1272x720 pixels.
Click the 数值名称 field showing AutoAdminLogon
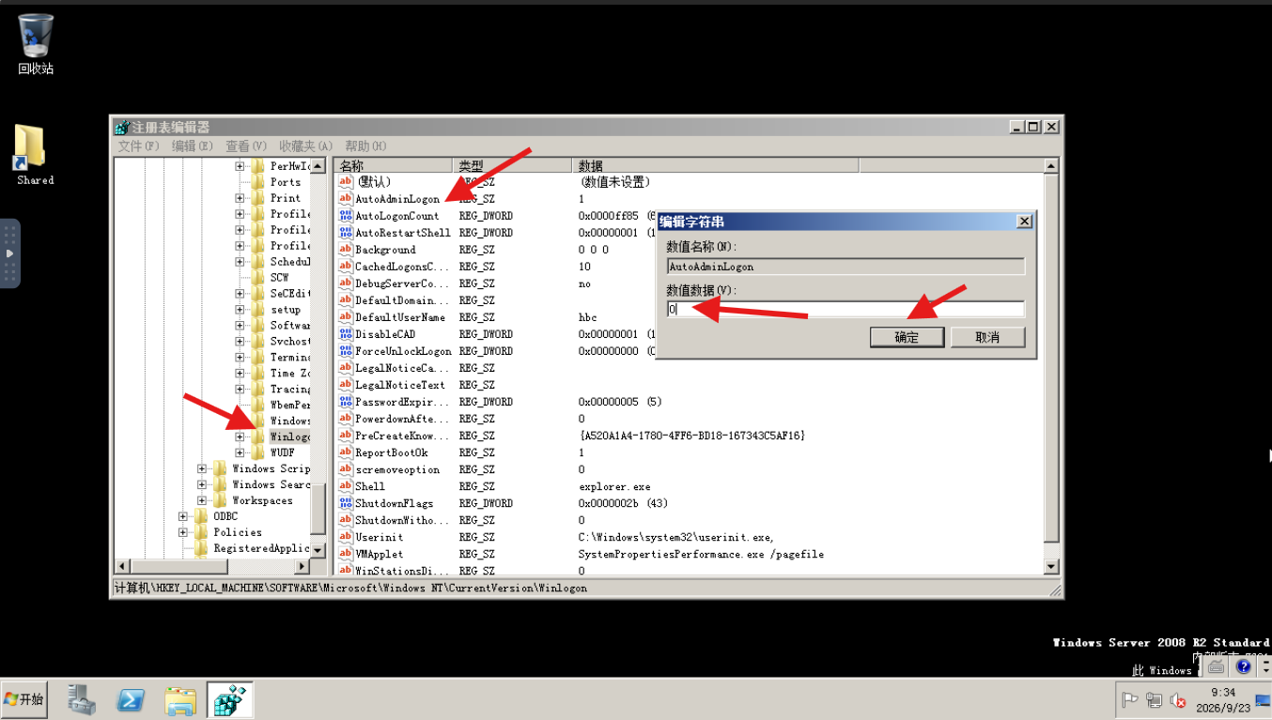845,267
